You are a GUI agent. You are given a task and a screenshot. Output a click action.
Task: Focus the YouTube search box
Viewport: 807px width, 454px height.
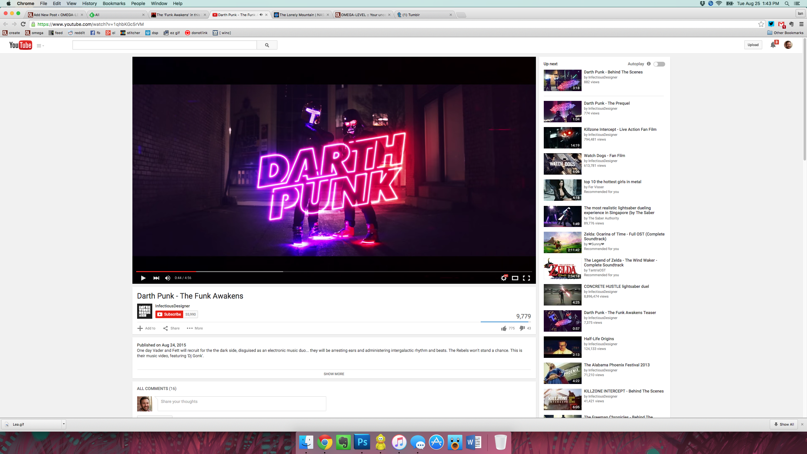165,45
